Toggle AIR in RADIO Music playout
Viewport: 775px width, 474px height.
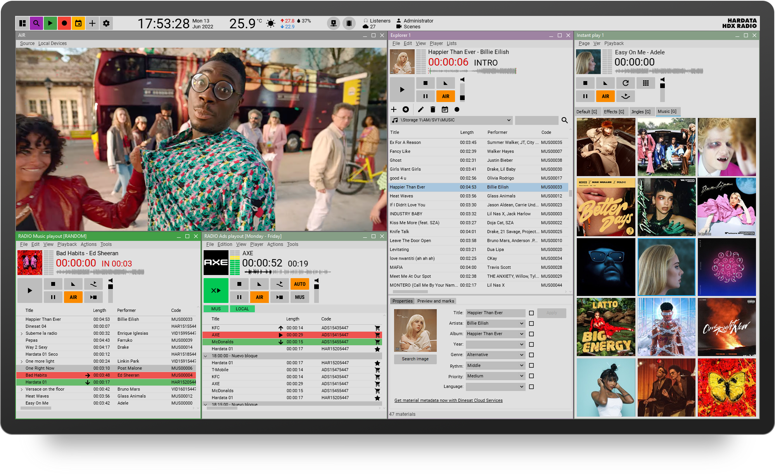point(73,297)
